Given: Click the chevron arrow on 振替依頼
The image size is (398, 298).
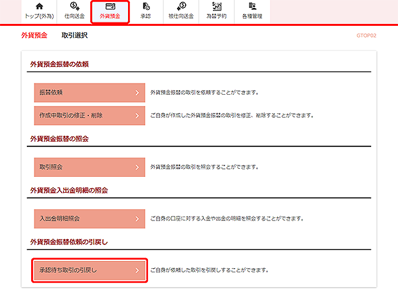Looking at the screenshot, I should pos(137,93).
